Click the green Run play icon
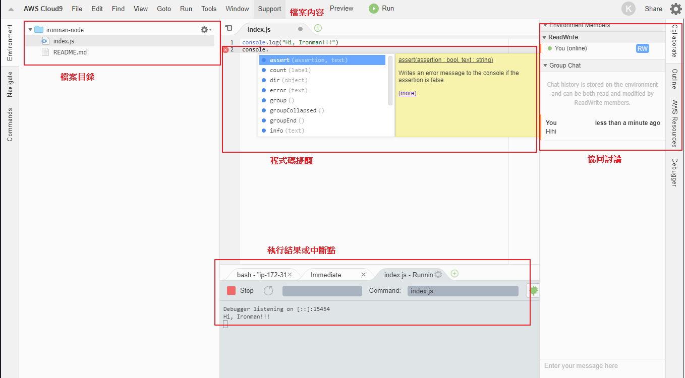Image resolution: width=685 pixels, height=378 pixels. pyautogui.click(x=373, y=9)
